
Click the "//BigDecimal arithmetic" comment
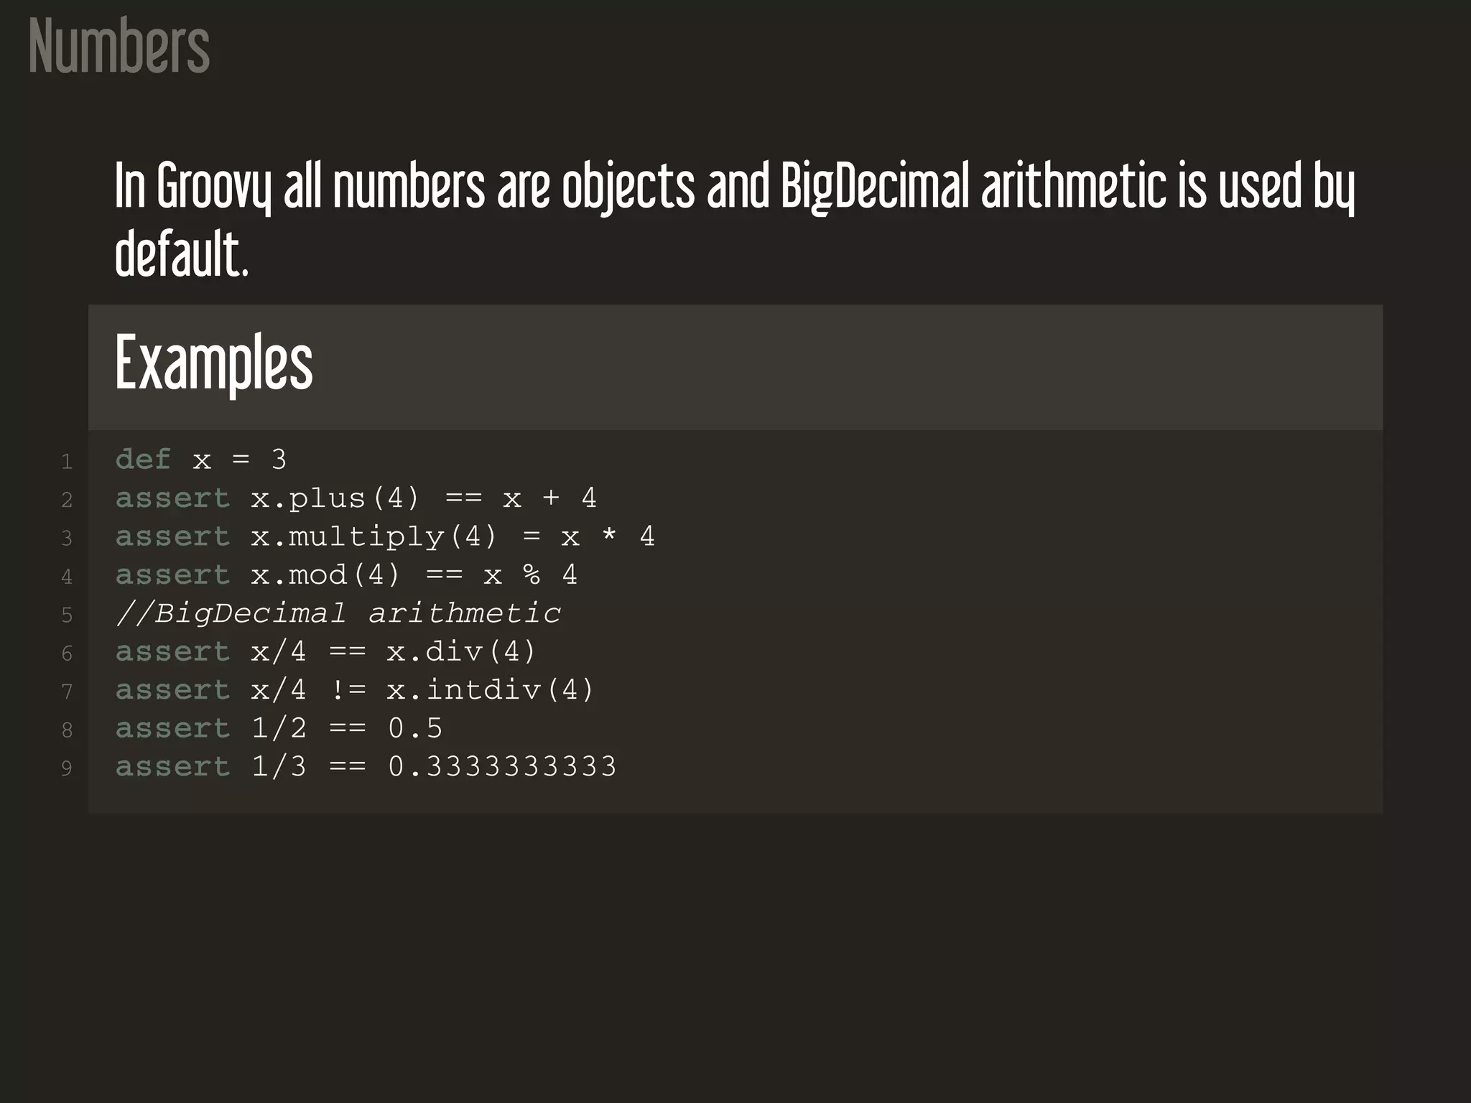click(x=338, y=614)
